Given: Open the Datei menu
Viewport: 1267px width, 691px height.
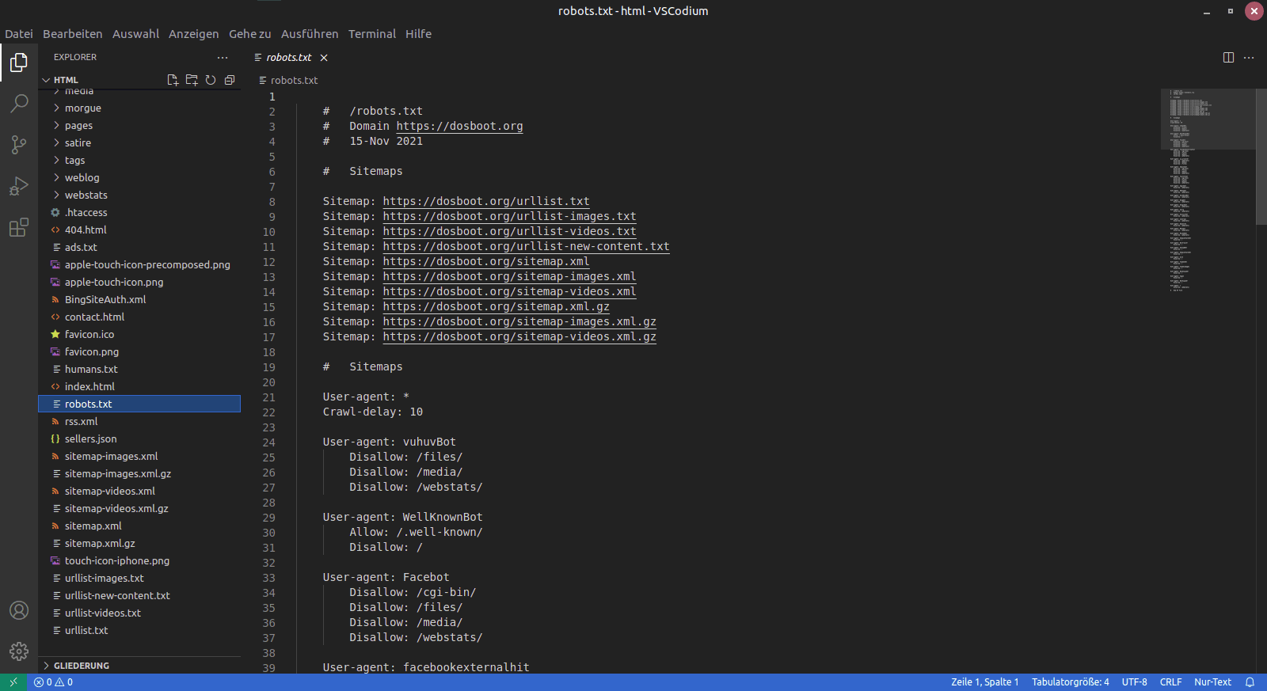Looking at the screenshot, I should pyautogui.click(x=19, y=34).
